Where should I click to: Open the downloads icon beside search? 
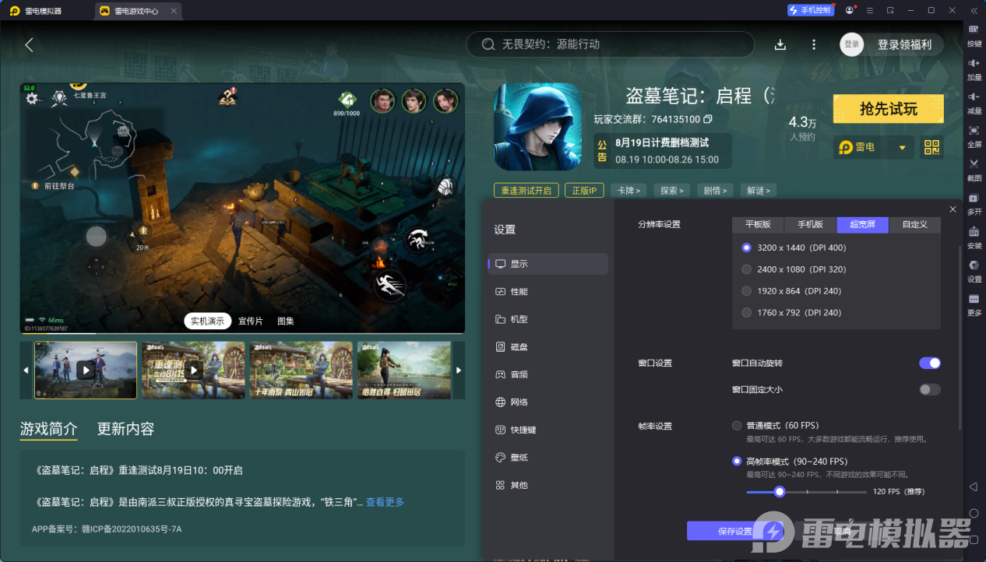pyautogui.click(x=780, y=44)
